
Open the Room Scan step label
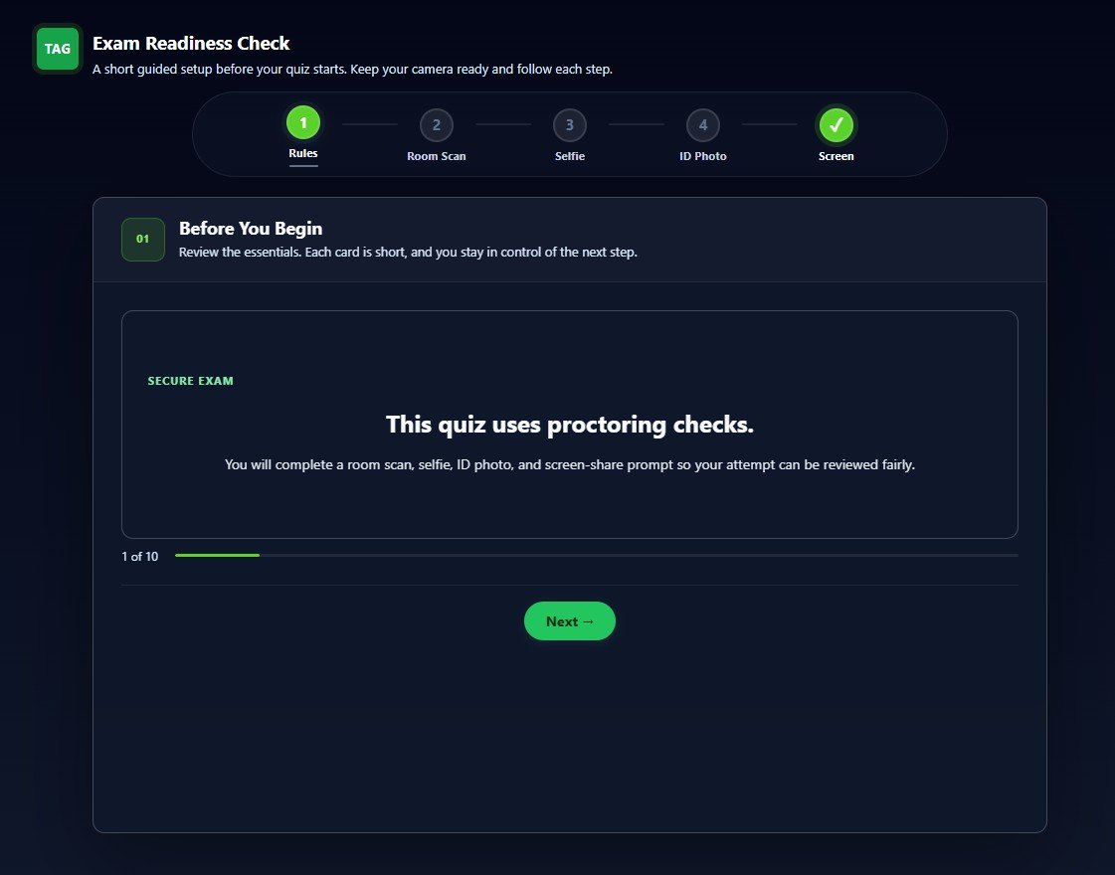[436, 156]
